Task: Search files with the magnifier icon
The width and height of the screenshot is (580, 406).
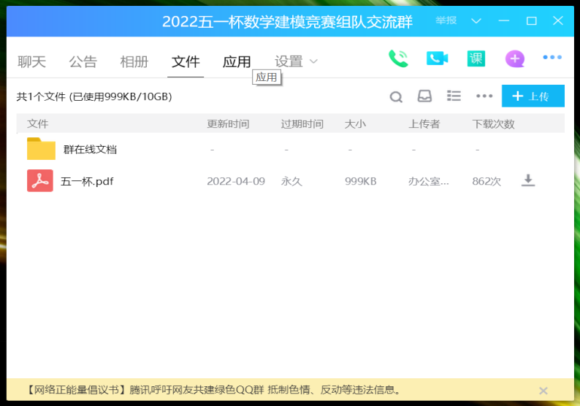Action: tap(396, 96)
